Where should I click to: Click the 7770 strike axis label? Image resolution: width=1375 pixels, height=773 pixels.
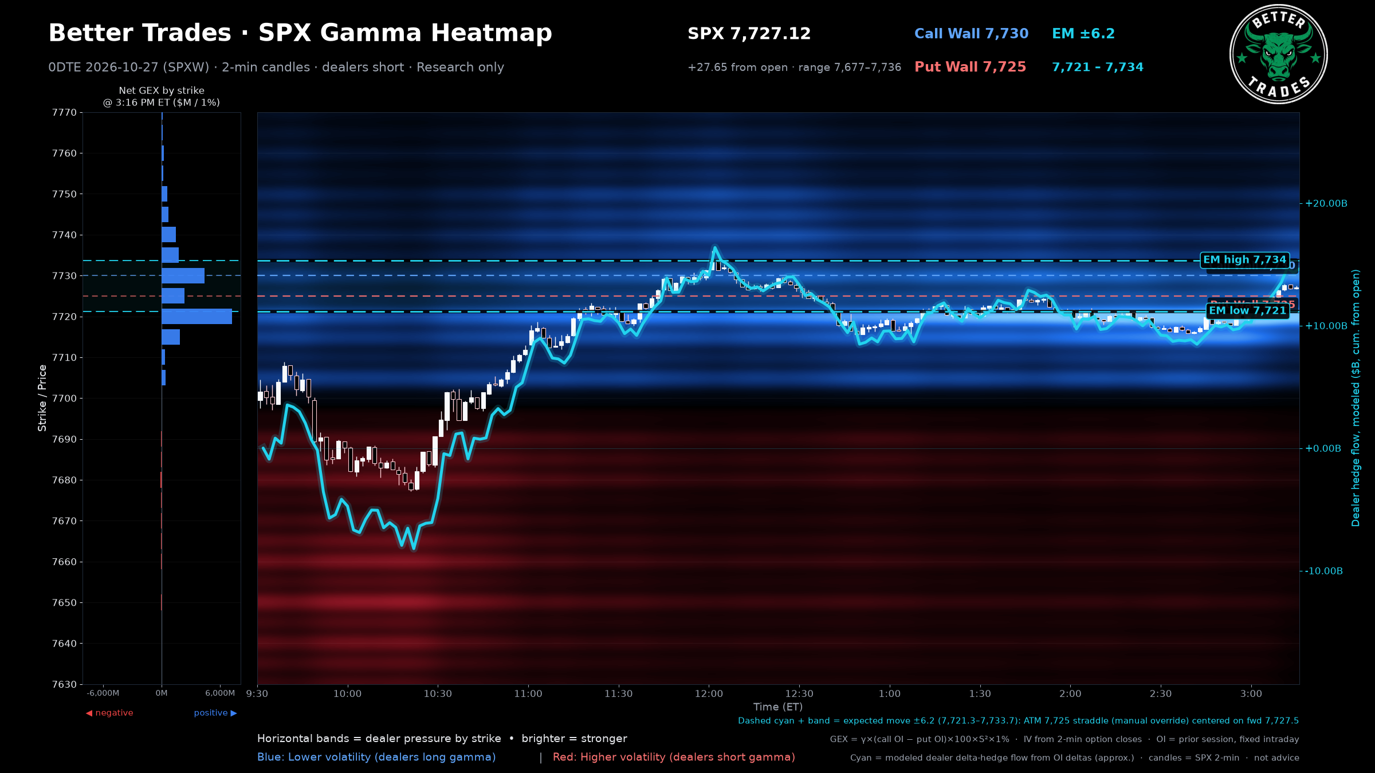[x=64, y=113]
